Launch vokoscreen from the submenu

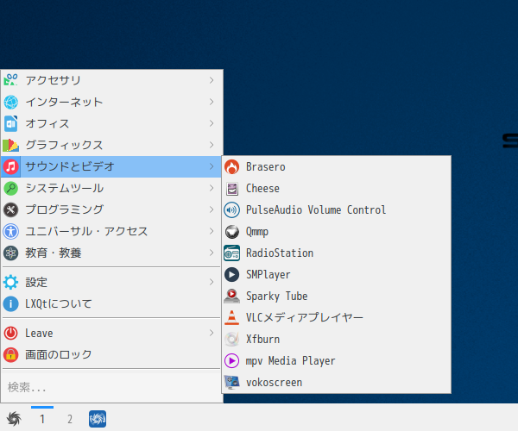pyautogui.click(x=337, y=383)
